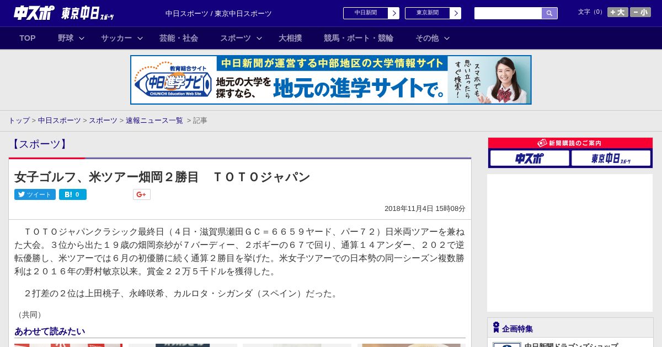
Task: Increase text size with 大 button
Action: [x=618, y=12]
